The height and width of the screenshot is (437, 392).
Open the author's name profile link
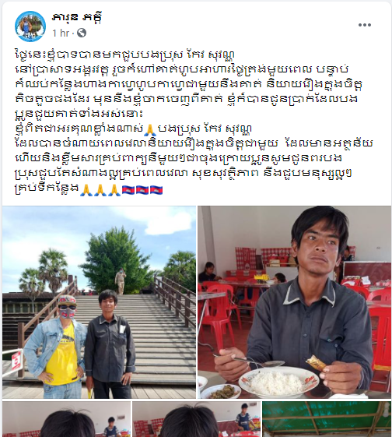point(77,18)
